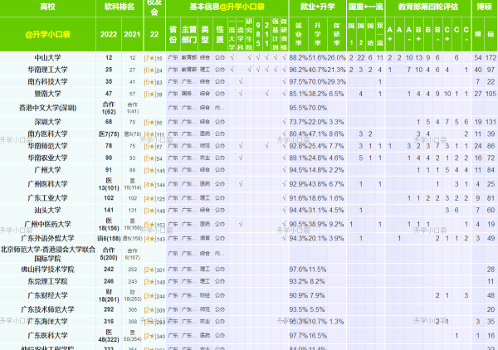Click the 6-star rating for 华南理工大学
The image size is (498, 350).
point(153,70)
